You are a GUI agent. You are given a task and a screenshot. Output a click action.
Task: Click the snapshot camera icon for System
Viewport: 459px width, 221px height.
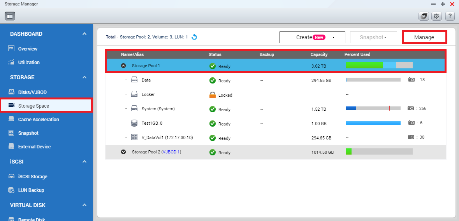[411, 108]
